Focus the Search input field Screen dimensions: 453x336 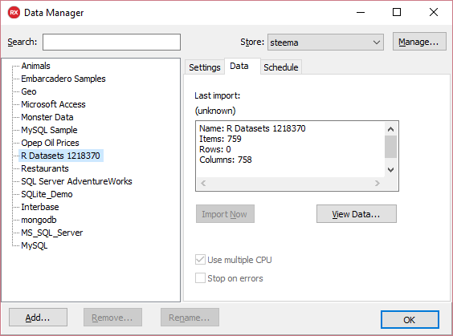[112, 43]
